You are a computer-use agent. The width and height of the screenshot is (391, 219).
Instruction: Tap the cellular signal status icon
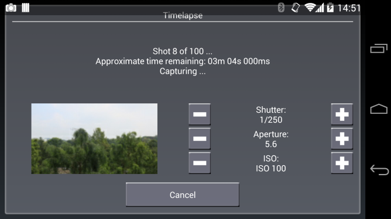(x=320, y=8)
